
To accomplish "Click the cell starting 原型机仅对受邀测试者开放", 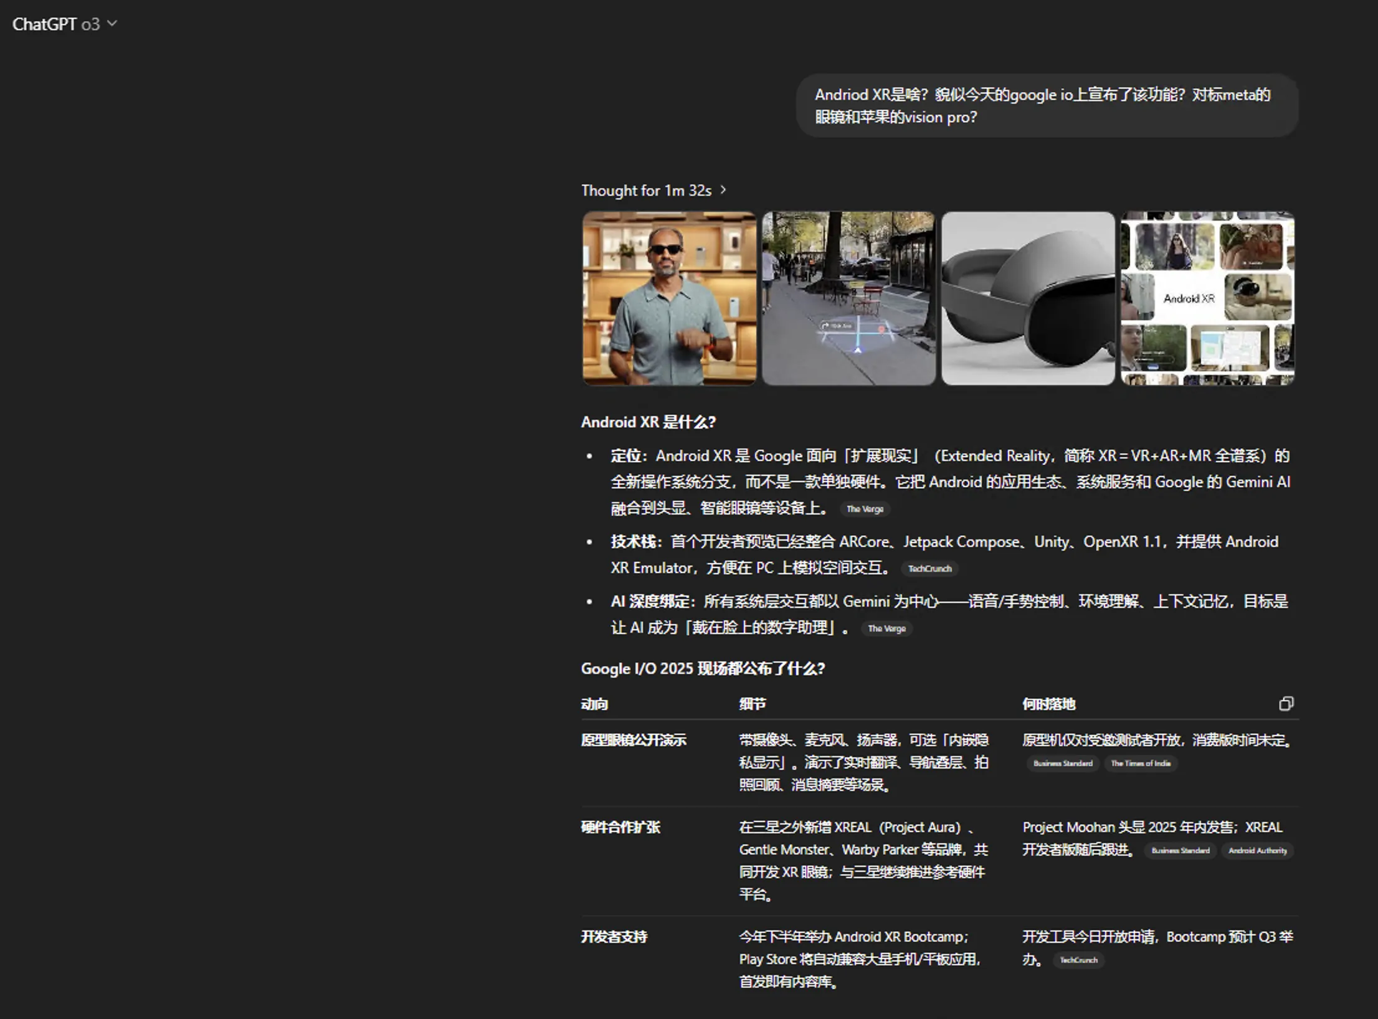I will (x=1158, y=751).
